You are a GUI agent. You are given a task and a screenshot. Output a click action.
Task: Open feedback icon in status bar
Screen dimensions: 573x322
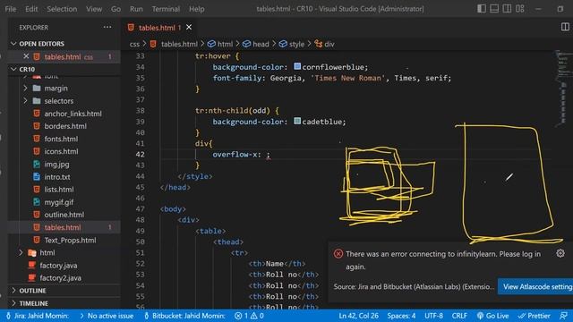[563, 316]
